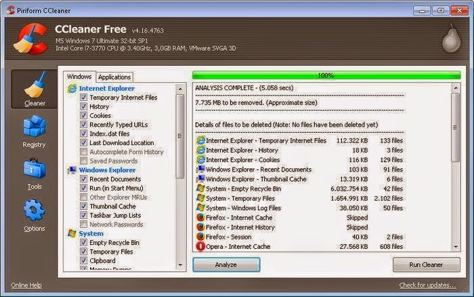Click the 'ANALYSIS COMPLETE' status line
Screen dimensions: 474x297
pos(244,87)
